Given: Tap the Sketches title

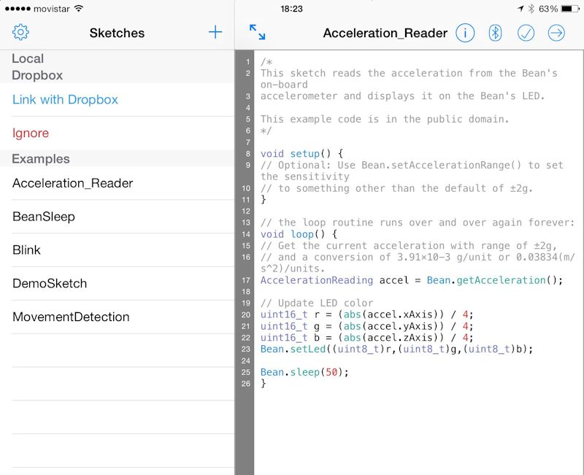Looking at the screenshot, I should [x=117, y=33].
